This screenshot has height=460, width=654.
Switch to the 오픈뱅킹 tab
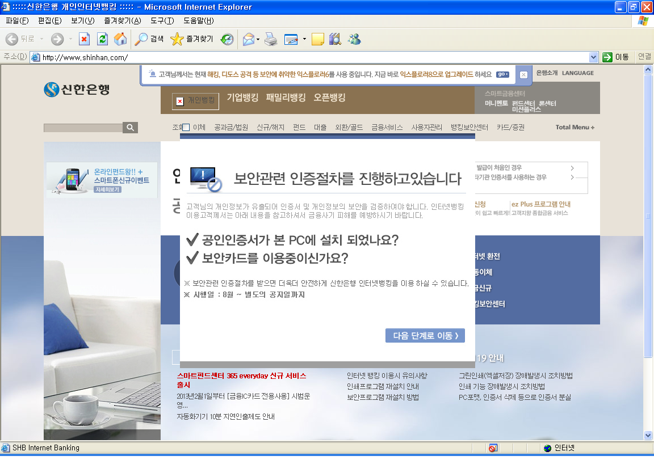click(329, 98)
